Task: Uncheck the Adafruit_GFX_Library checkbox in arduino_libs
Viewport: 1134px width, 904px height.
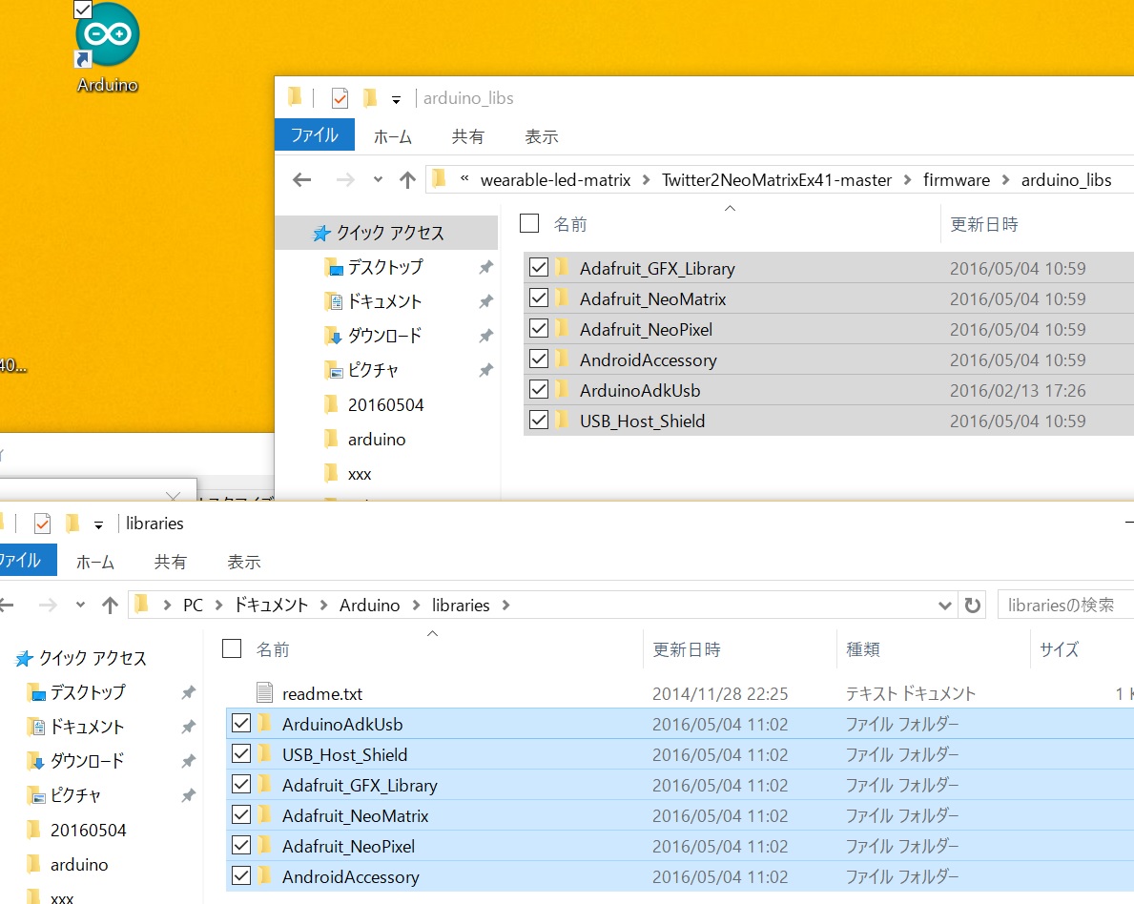Action: pyautogui.click(x=539, y=268)
